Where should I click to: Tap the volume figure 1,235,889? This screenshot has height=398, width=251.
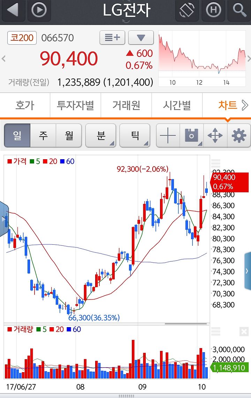click(x=79, y=82)
